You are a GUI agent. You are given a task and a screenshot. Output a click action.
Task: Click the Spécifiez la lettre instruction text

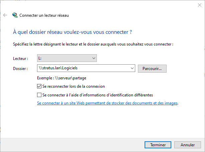pyautogui.click(x=93, y=44)
